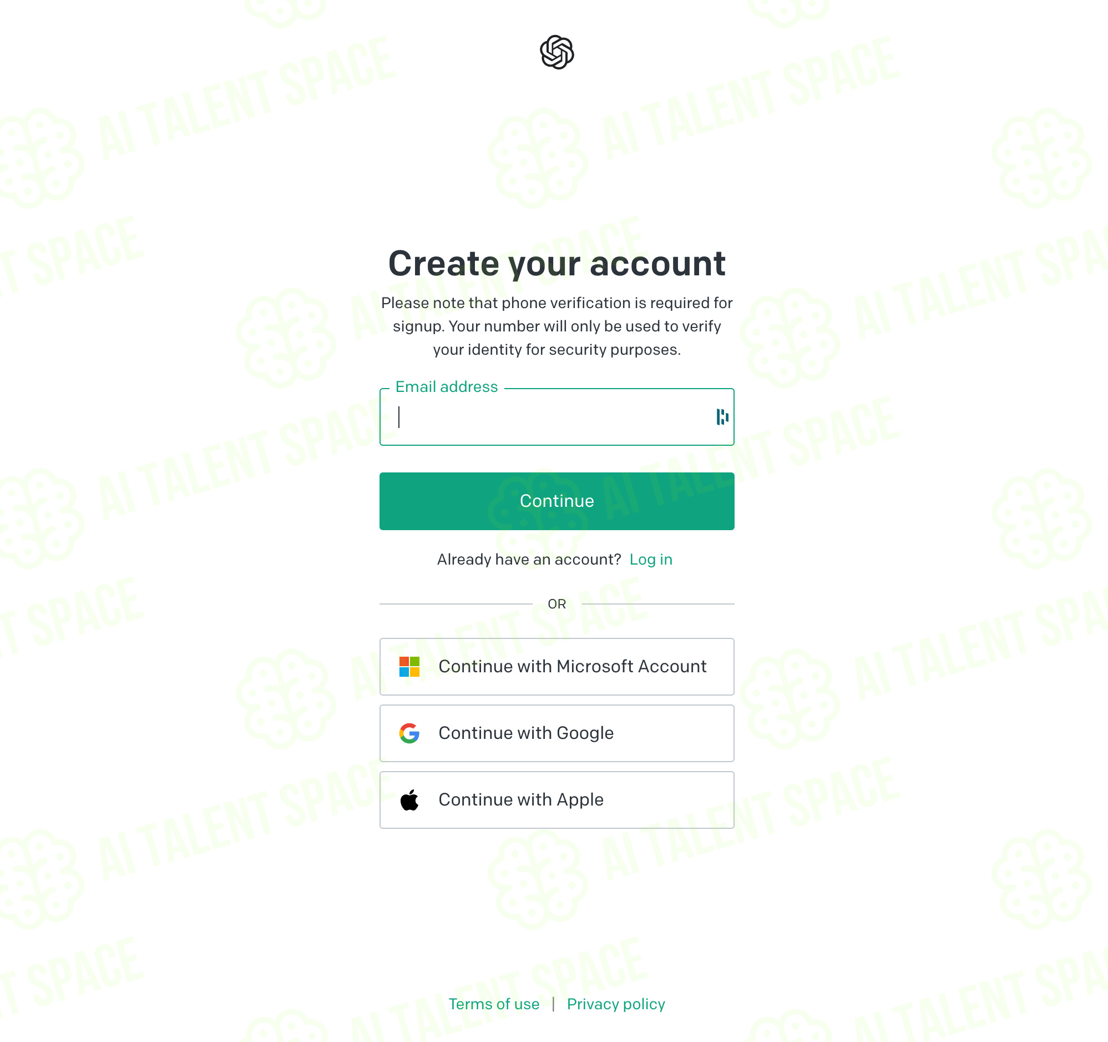Choose Continue with Apple
The image size is (1108, 1042).
coord(557,800)
